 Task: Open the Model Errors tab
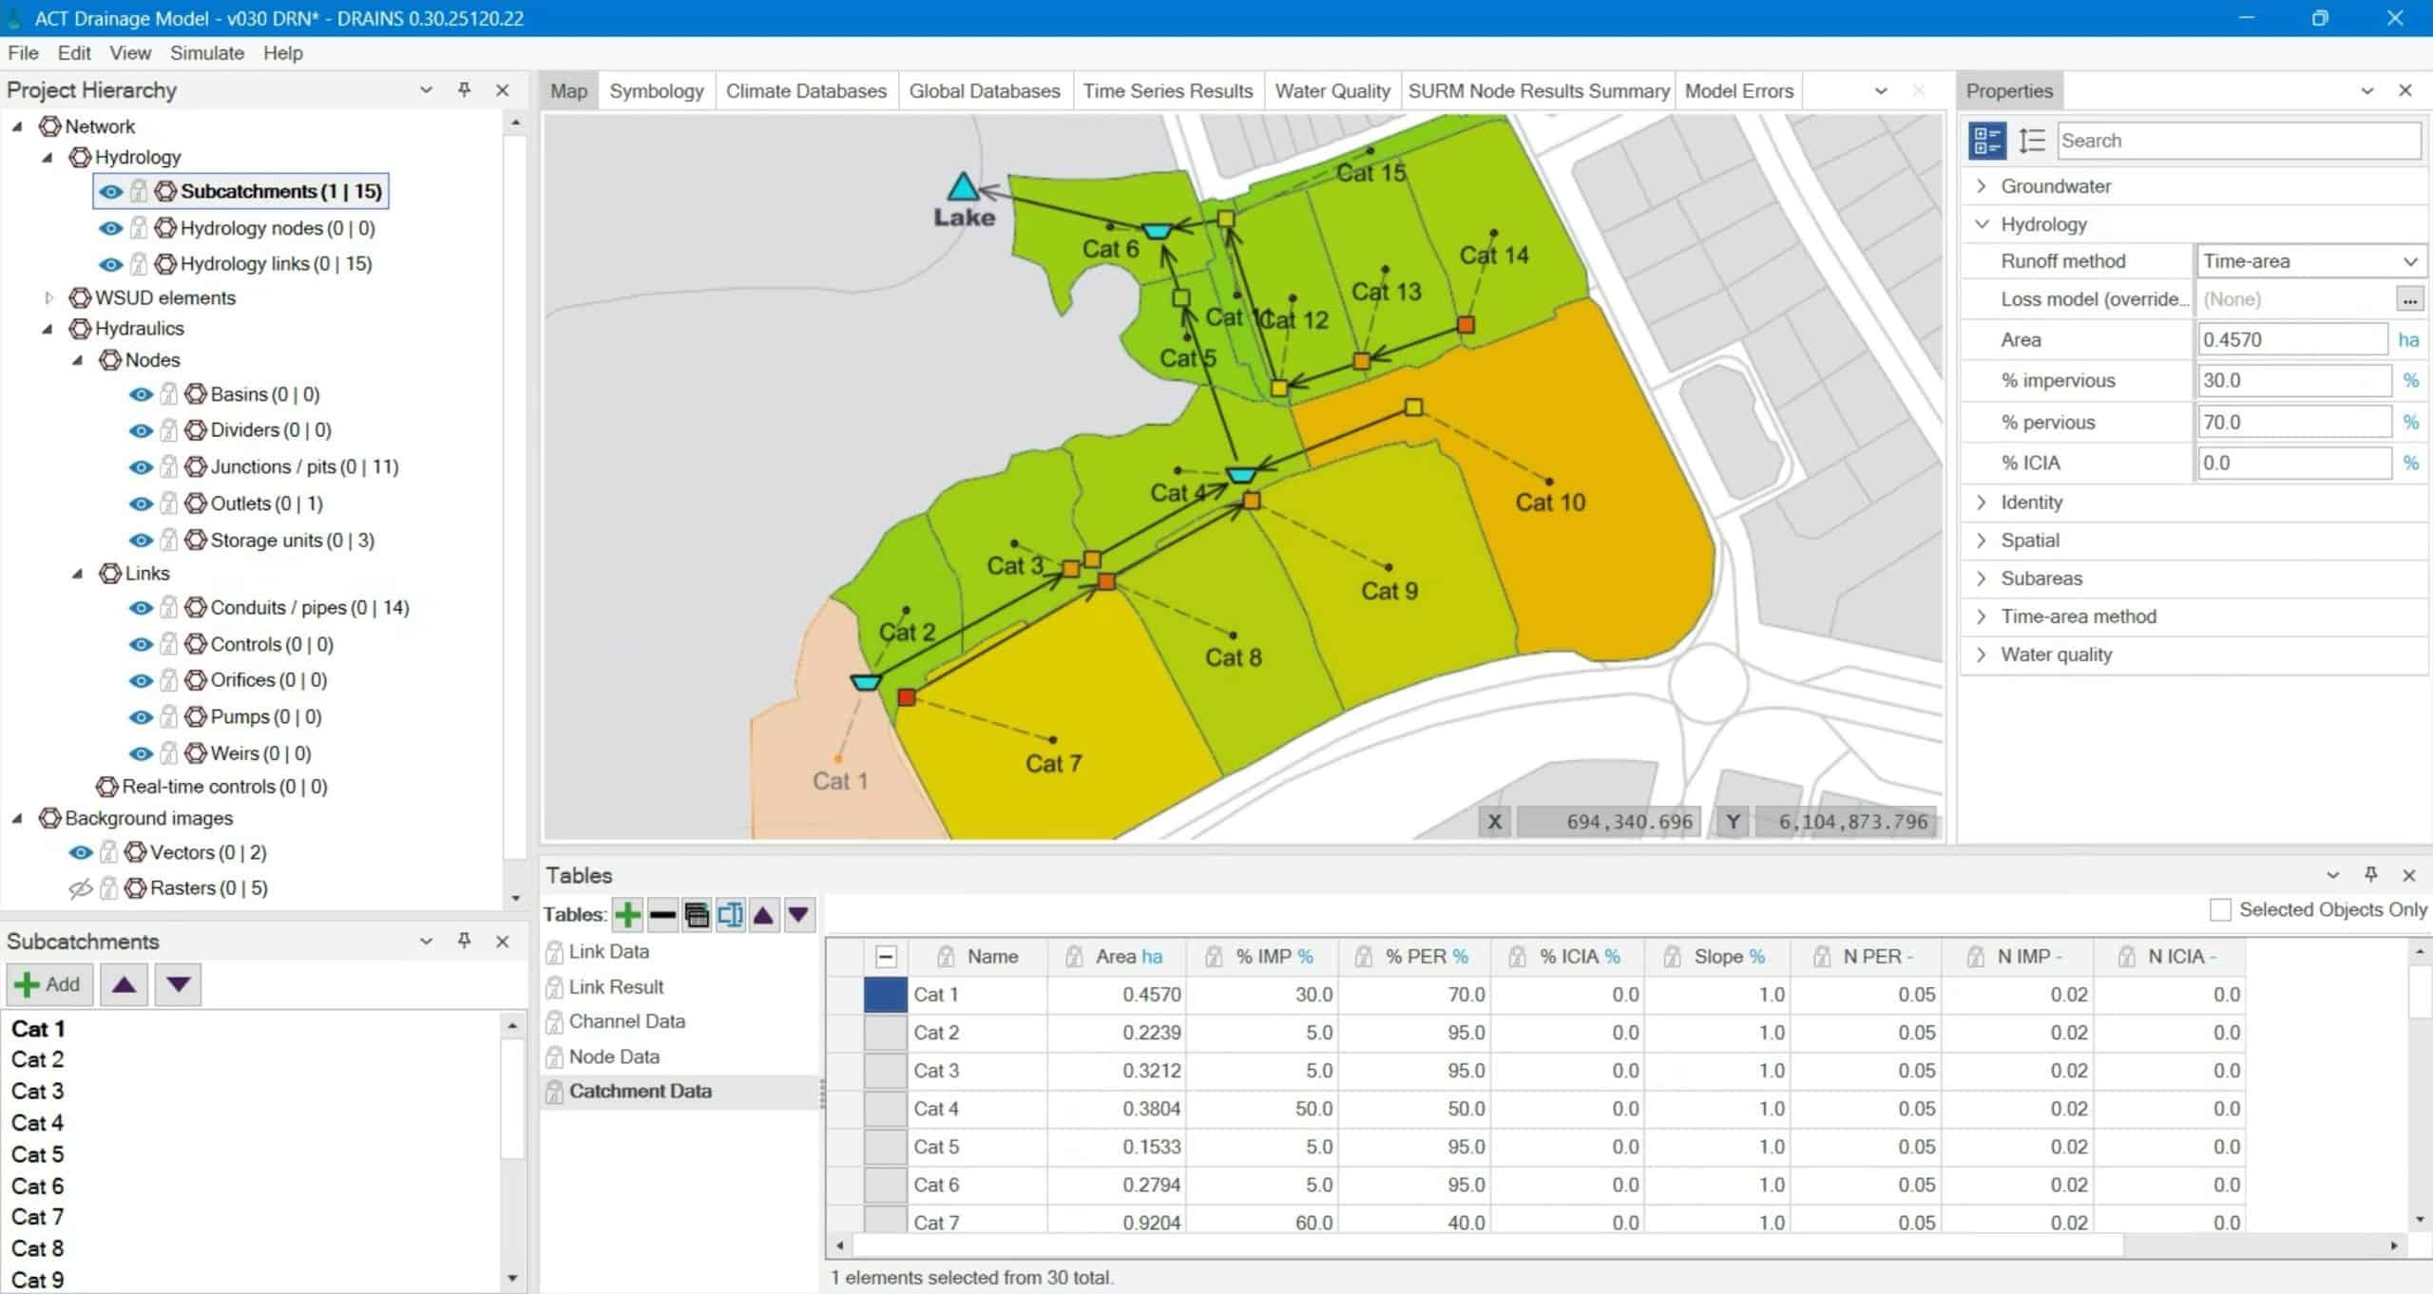tap(1739, 91)
